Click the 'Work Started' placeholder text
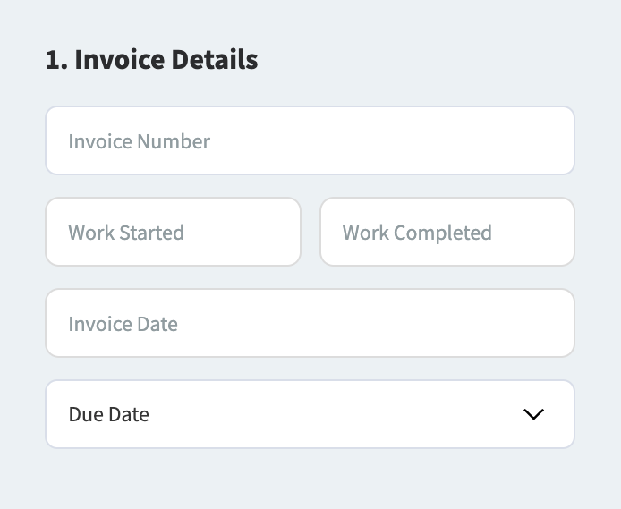 tap(126, 233)
